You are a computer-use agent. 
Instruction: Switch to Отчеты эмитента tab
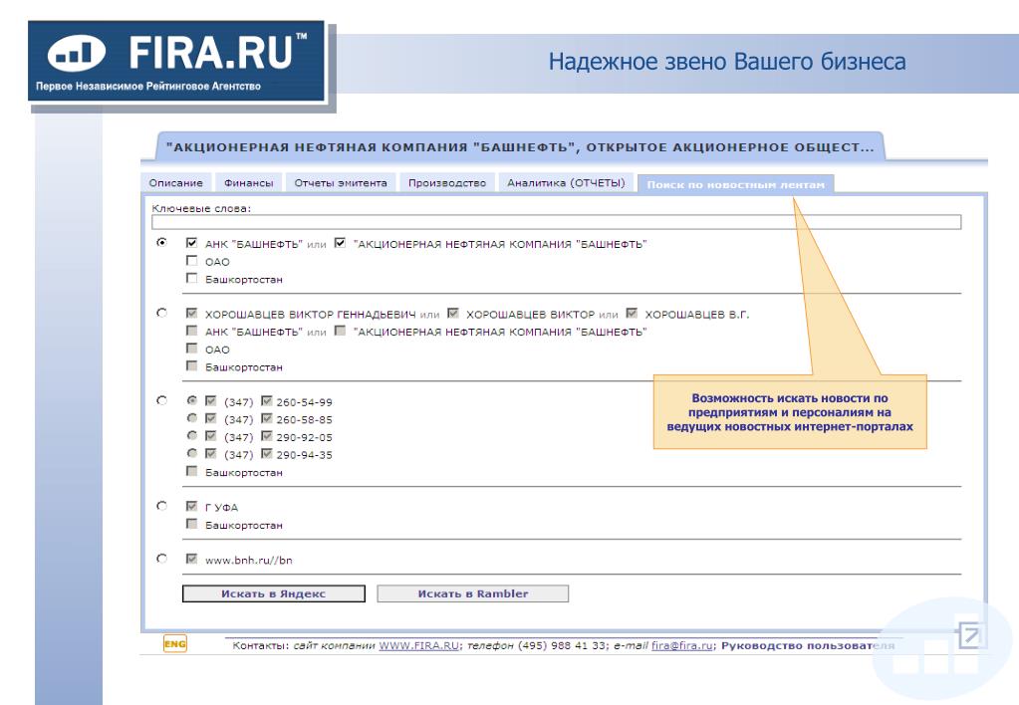341,183
